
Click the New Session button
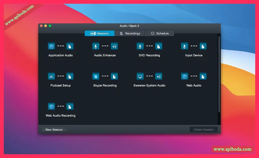pyautogui.click(x=54, y=129)
